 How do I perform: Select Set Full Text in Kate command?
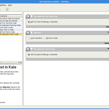point(11,32)
